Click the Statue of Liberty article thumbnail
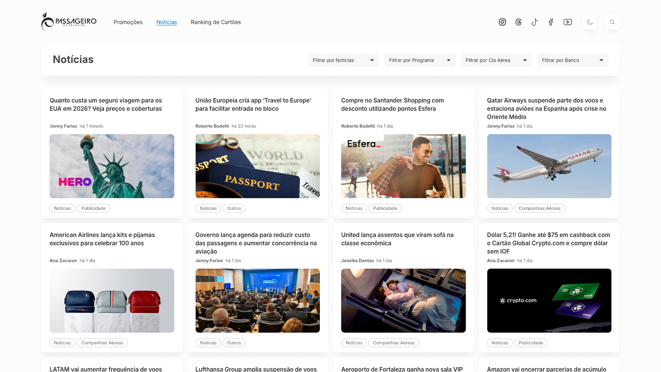Viewport: 661px width, 372px height. (112, 166)
